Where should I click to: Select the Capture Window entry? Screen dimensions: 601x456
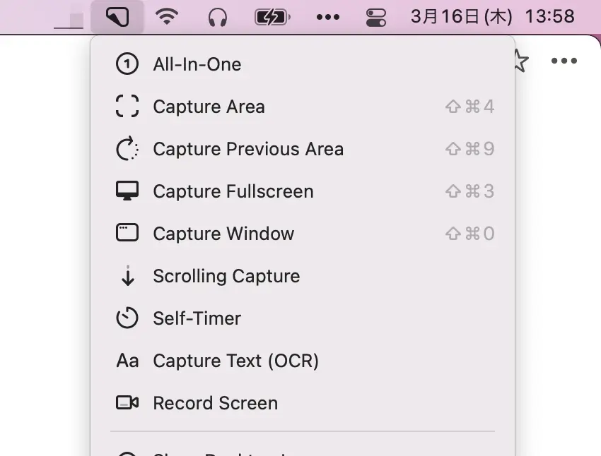pyautogui.click(x=303, y=234)
